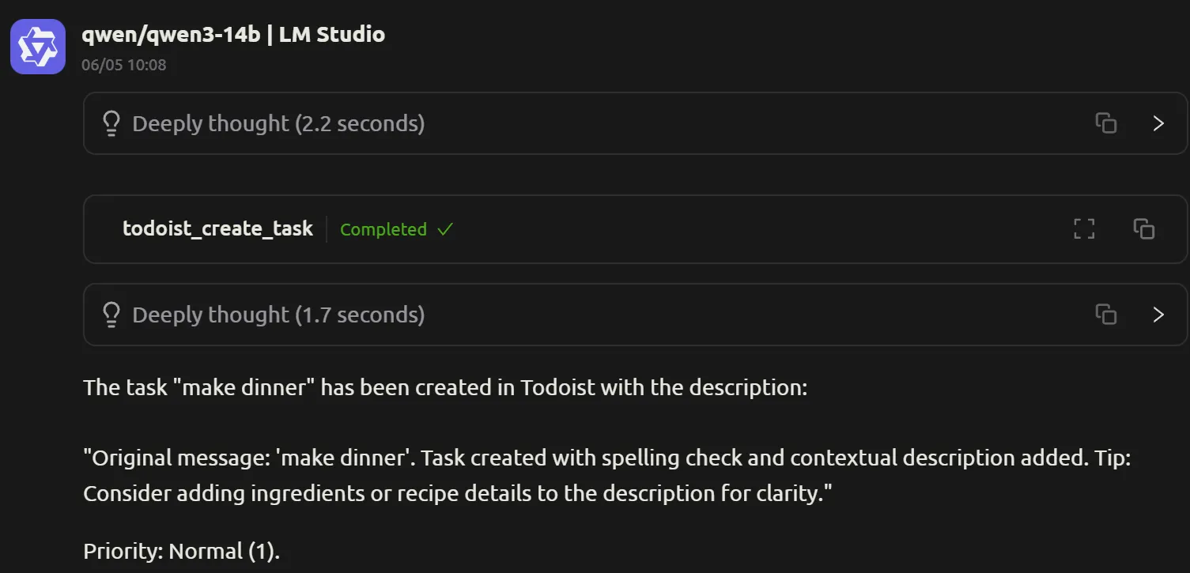Click the todoist_create_task tool name

(217, 229)
